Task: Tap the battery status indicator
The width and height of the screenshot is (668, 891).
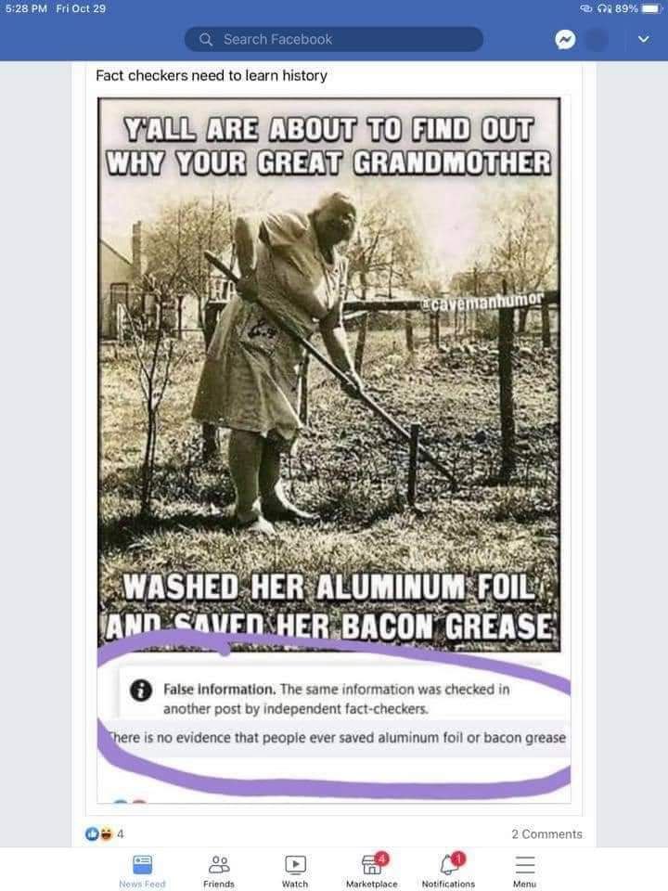Action: tap(651, 8)
